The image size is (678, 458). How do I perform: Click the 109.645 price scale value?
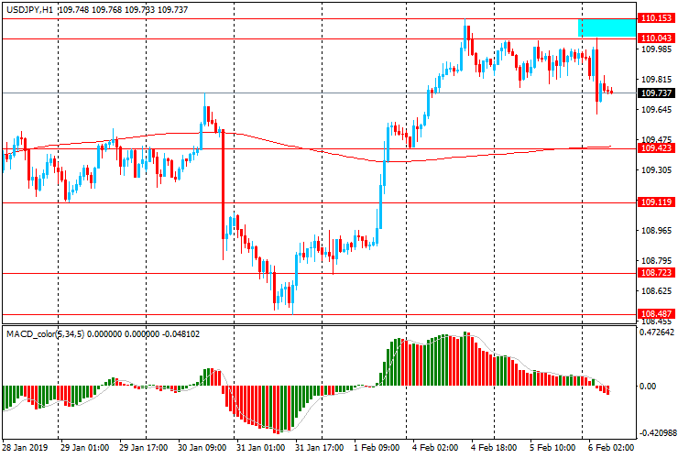tap(656, 110)
